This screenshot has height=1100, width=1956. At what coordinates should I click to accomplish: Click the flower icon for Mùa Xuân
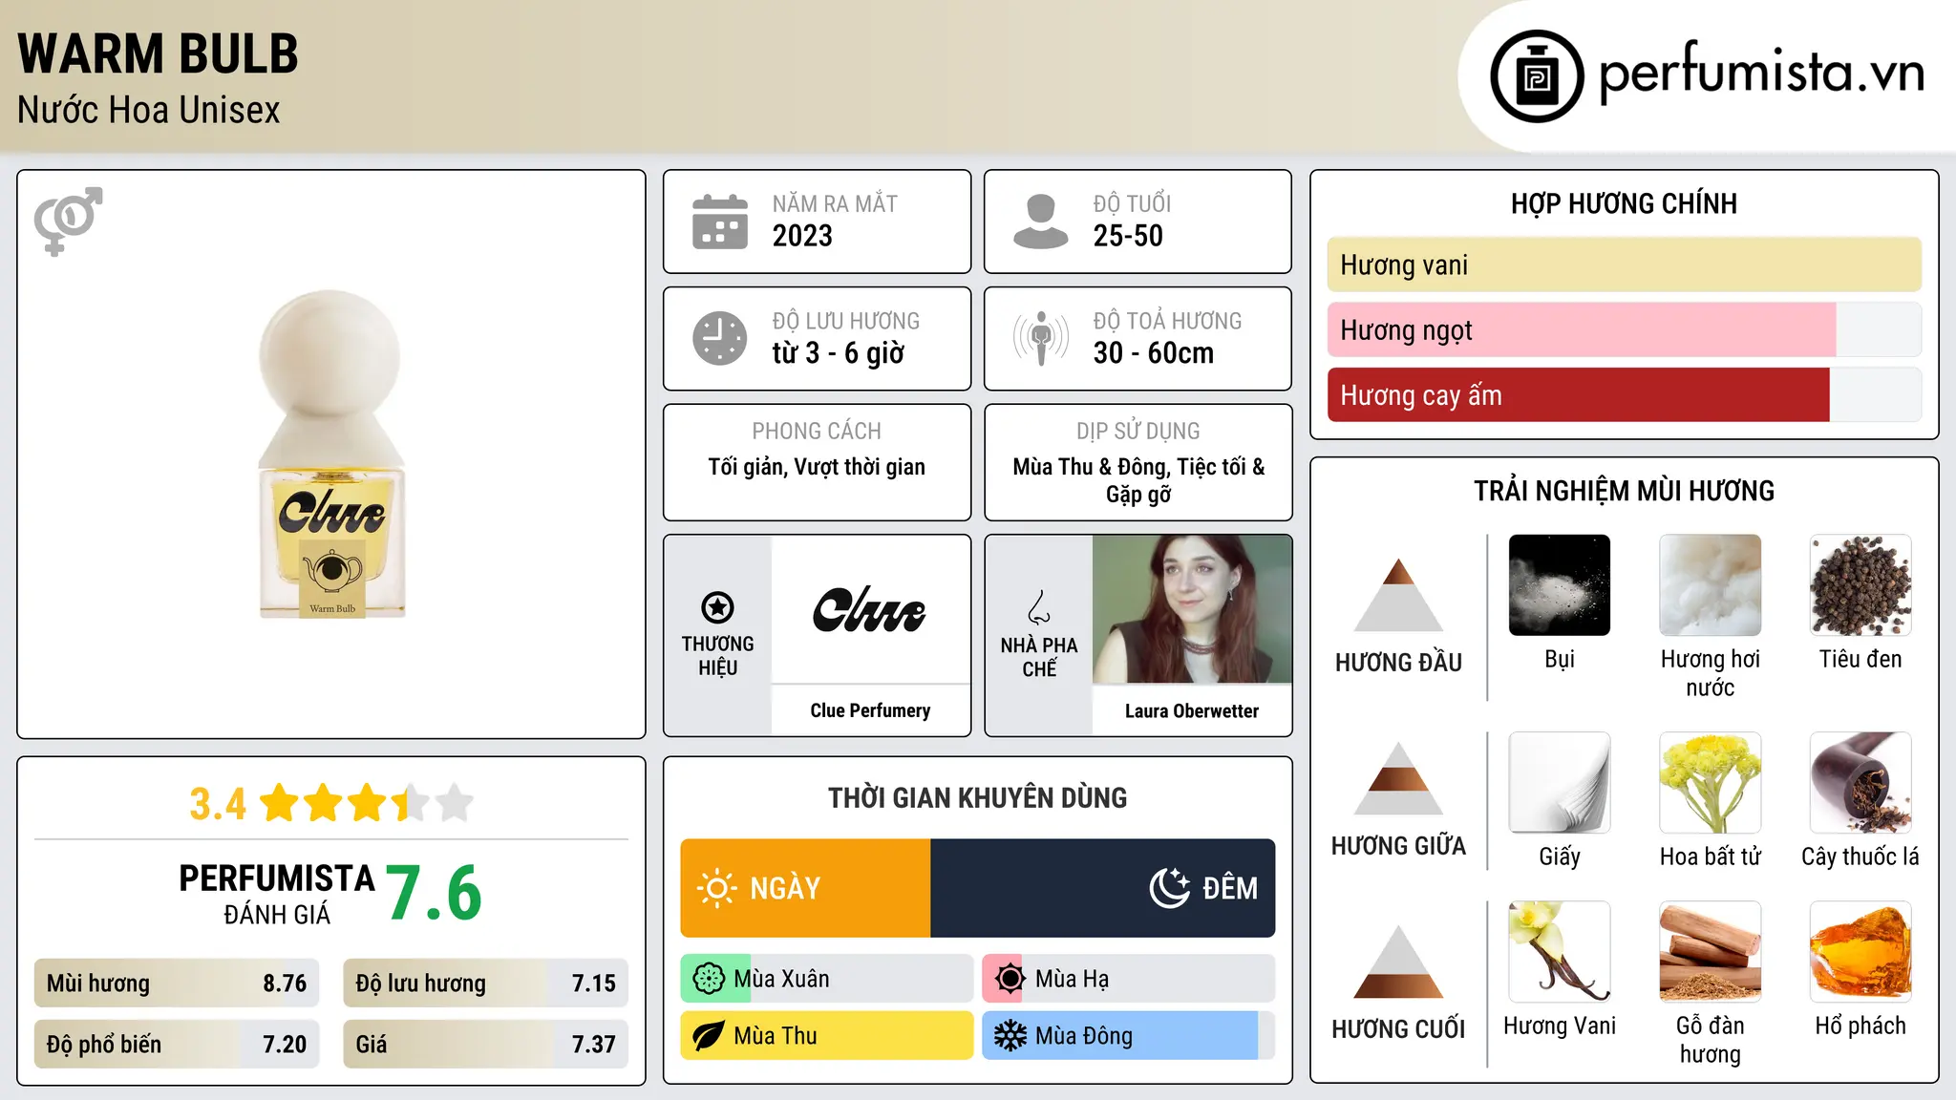click(x=709, y=979)
